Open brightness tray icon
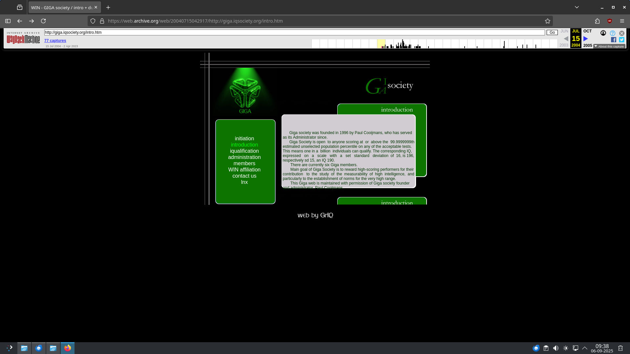Image resolution: width=630 pixels, height=354 pixels. (565, 348)
